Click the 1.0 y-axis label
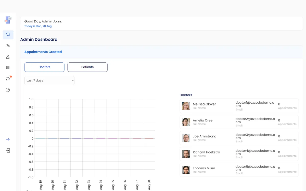This screenshot has width=306, height=191. point(31,99)
